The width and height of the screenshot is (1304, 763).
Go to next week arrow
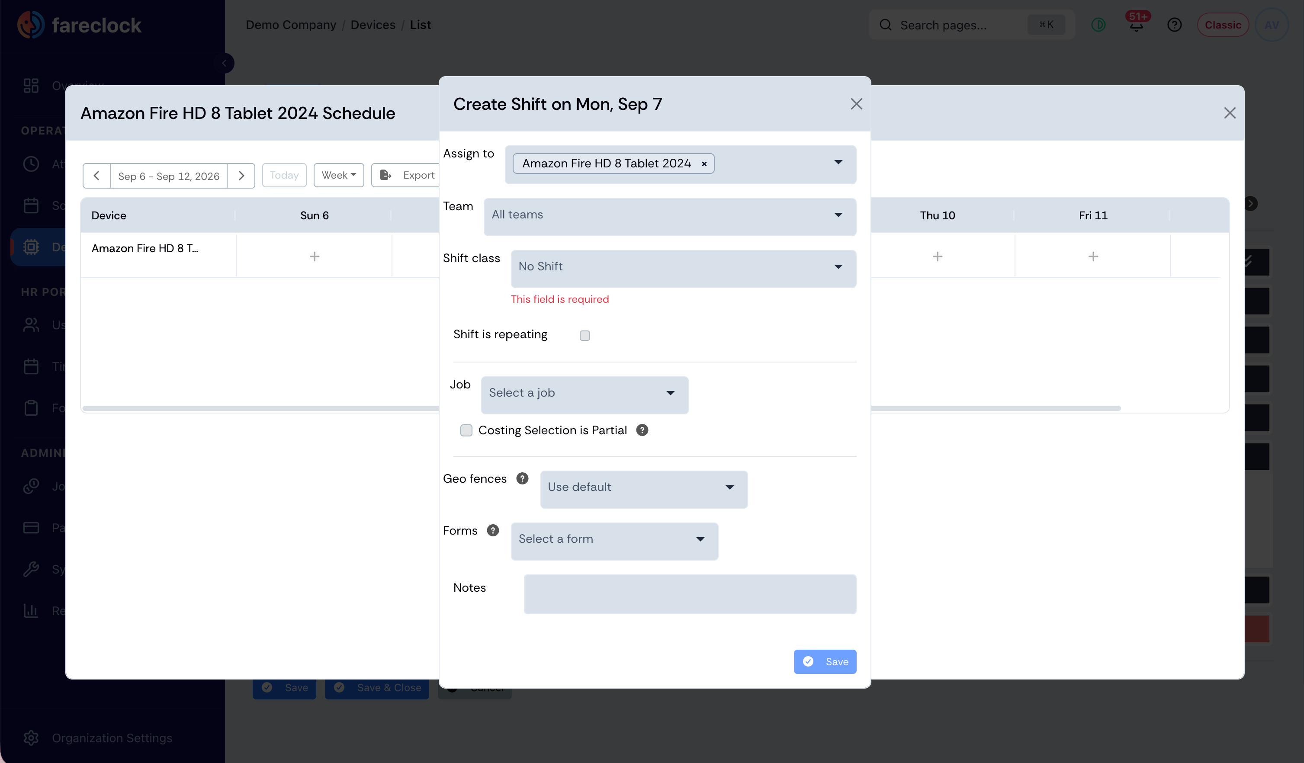pos(241,176)
